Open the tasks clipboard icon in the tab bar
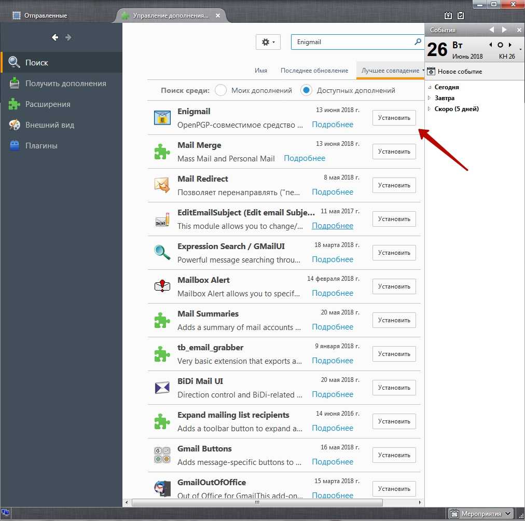This screenshot has width=525, height=521. (x=460, y=16)
